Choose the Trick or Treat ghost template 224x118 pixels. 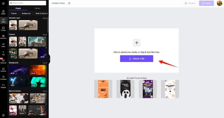[x=125, y=89]
